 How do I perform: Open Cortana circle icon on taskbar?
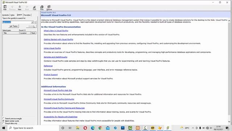(63, 128)
